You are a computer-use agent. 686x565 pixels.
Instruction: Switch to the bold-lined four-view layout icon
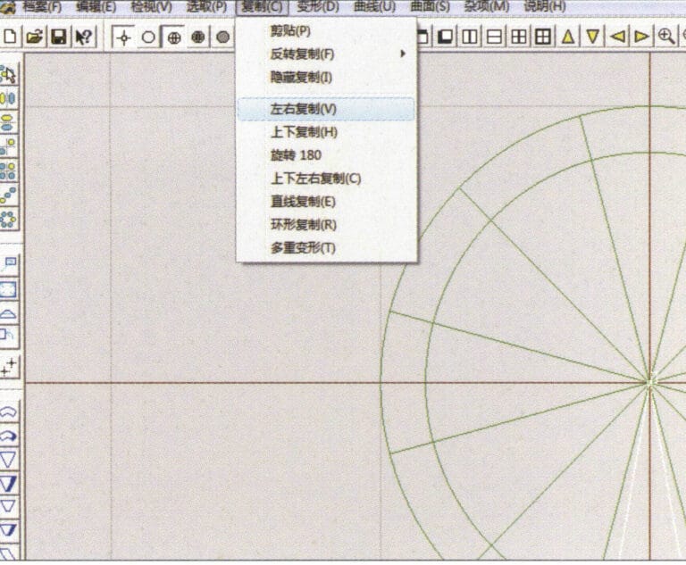point(543,37)
